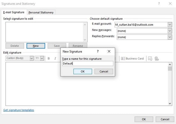
Task: Confirm the signature name with OK
Action: point(82,72)
